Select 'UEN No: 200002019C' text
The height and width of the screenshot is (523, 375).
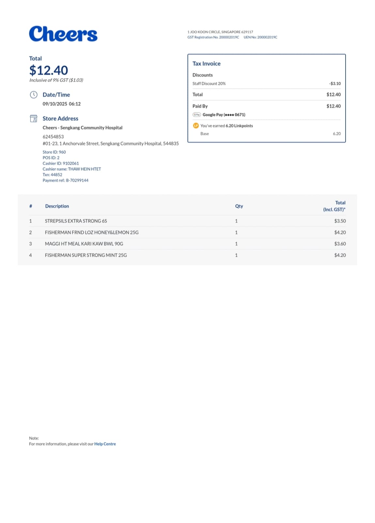tap(260, 37)
